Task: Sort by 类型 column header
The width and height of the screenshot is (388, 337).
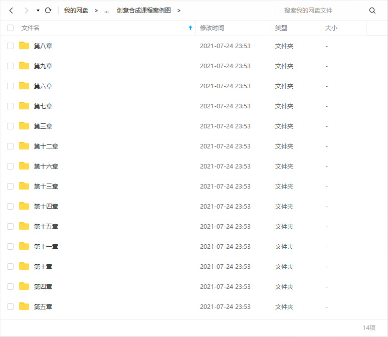Action: 281,28
